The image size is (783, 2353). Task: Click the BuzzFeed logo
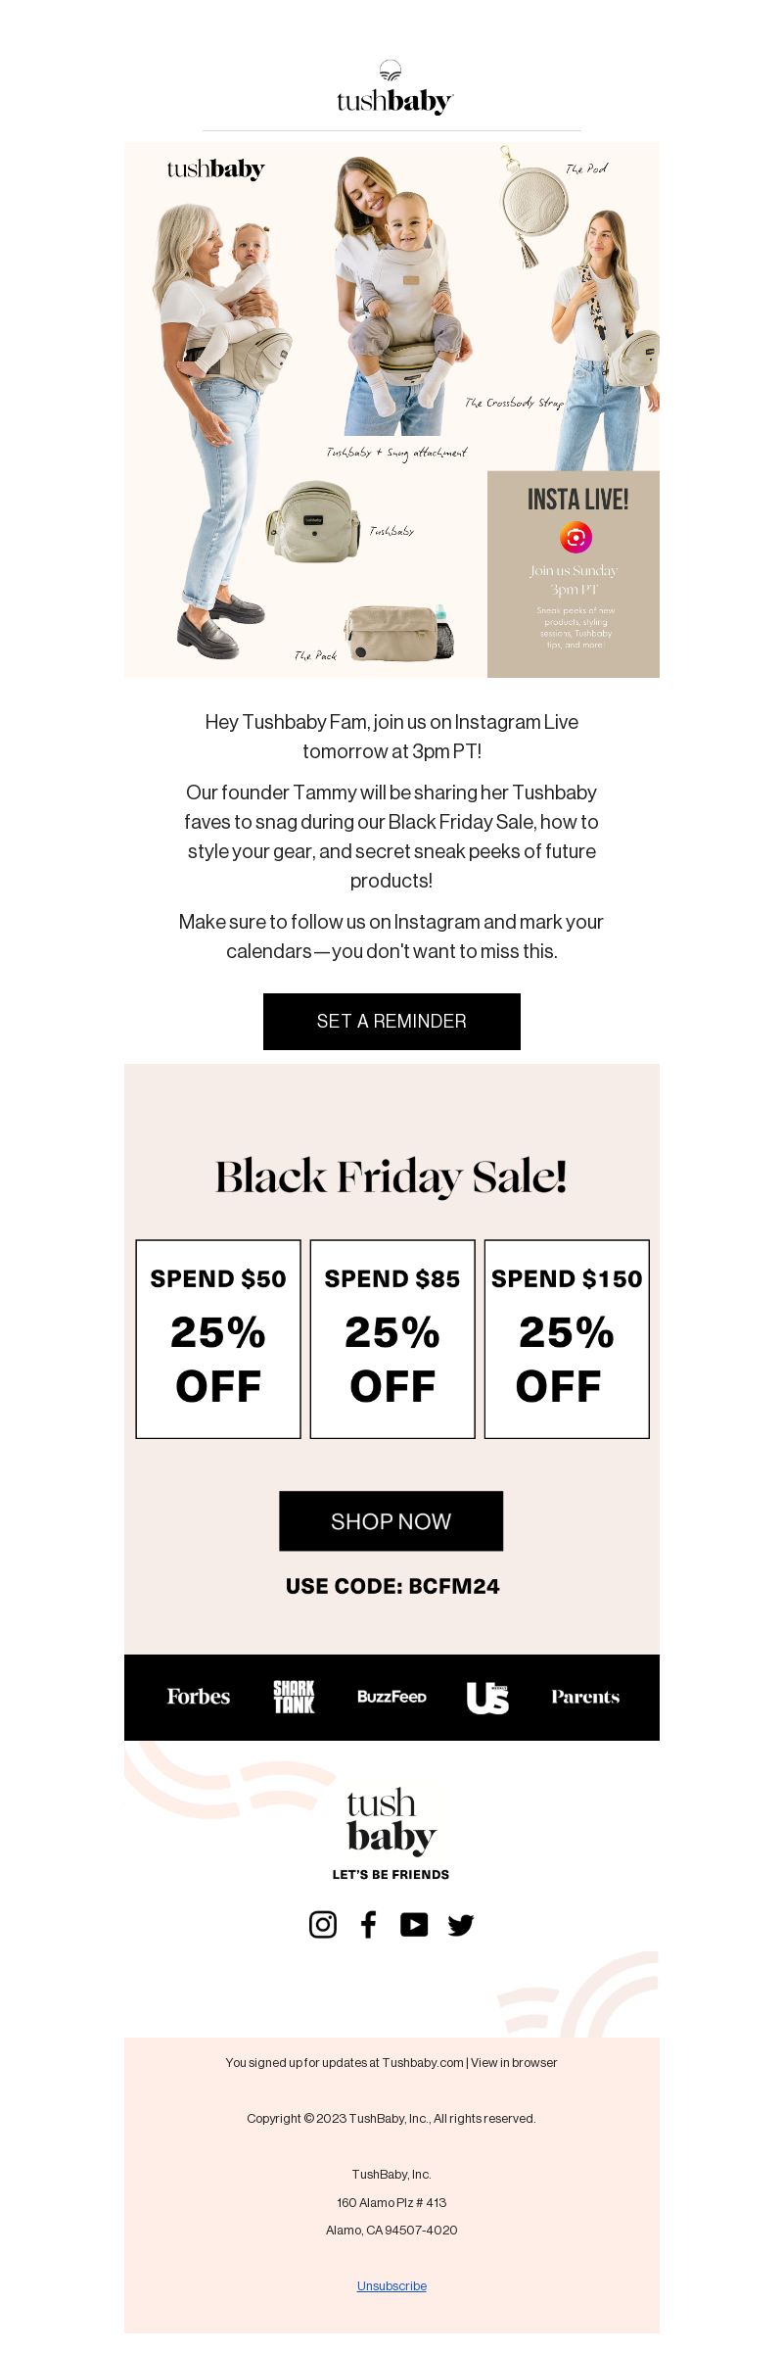391,1697
